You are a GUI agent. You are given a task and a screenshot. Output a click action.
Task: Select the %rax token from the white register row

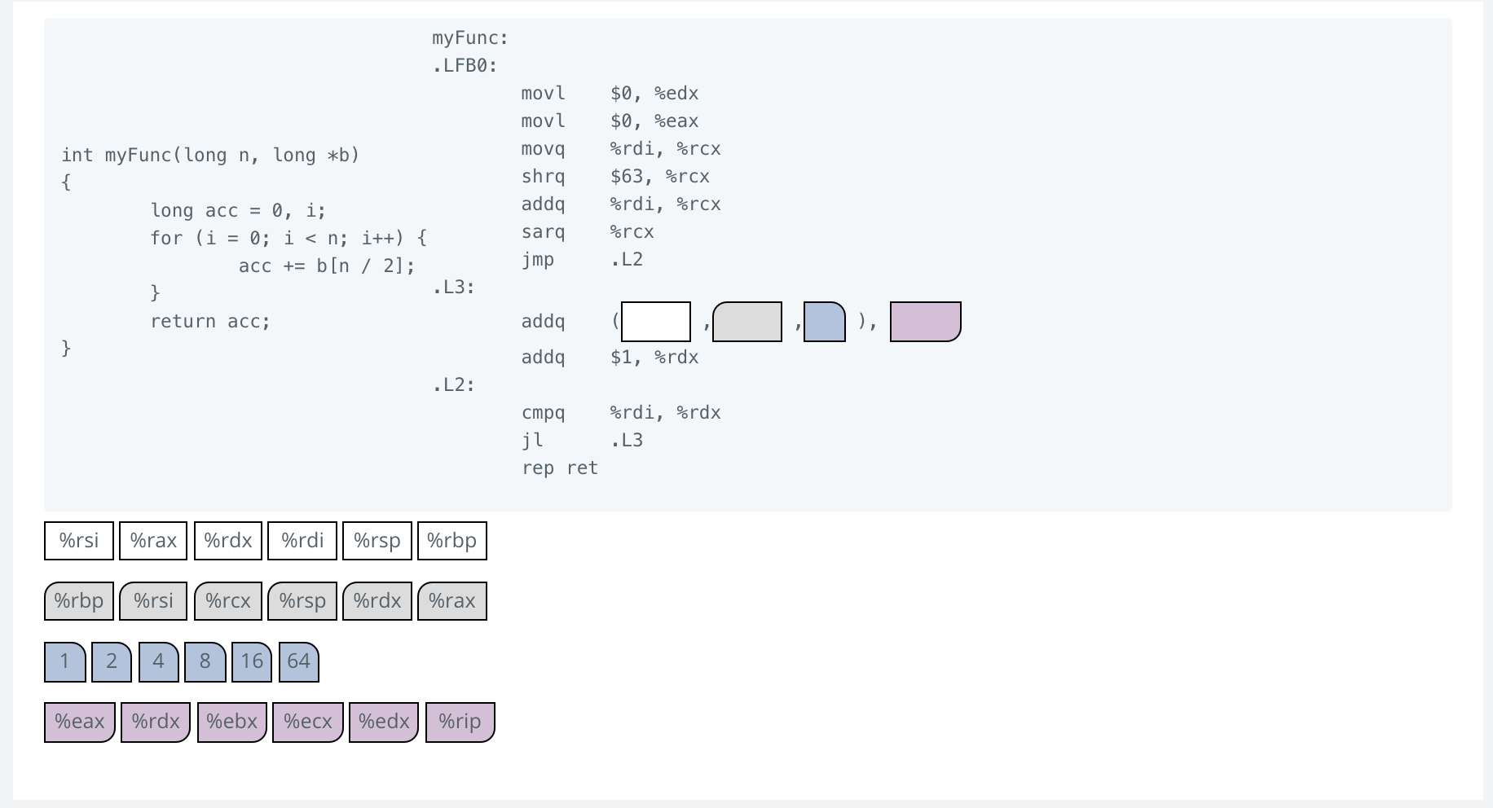coord(153,540)
